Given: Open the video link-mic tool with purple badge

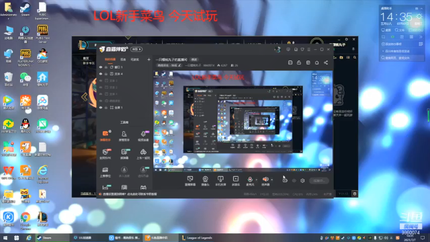Looking at the screenshot, I should [143, 136].
